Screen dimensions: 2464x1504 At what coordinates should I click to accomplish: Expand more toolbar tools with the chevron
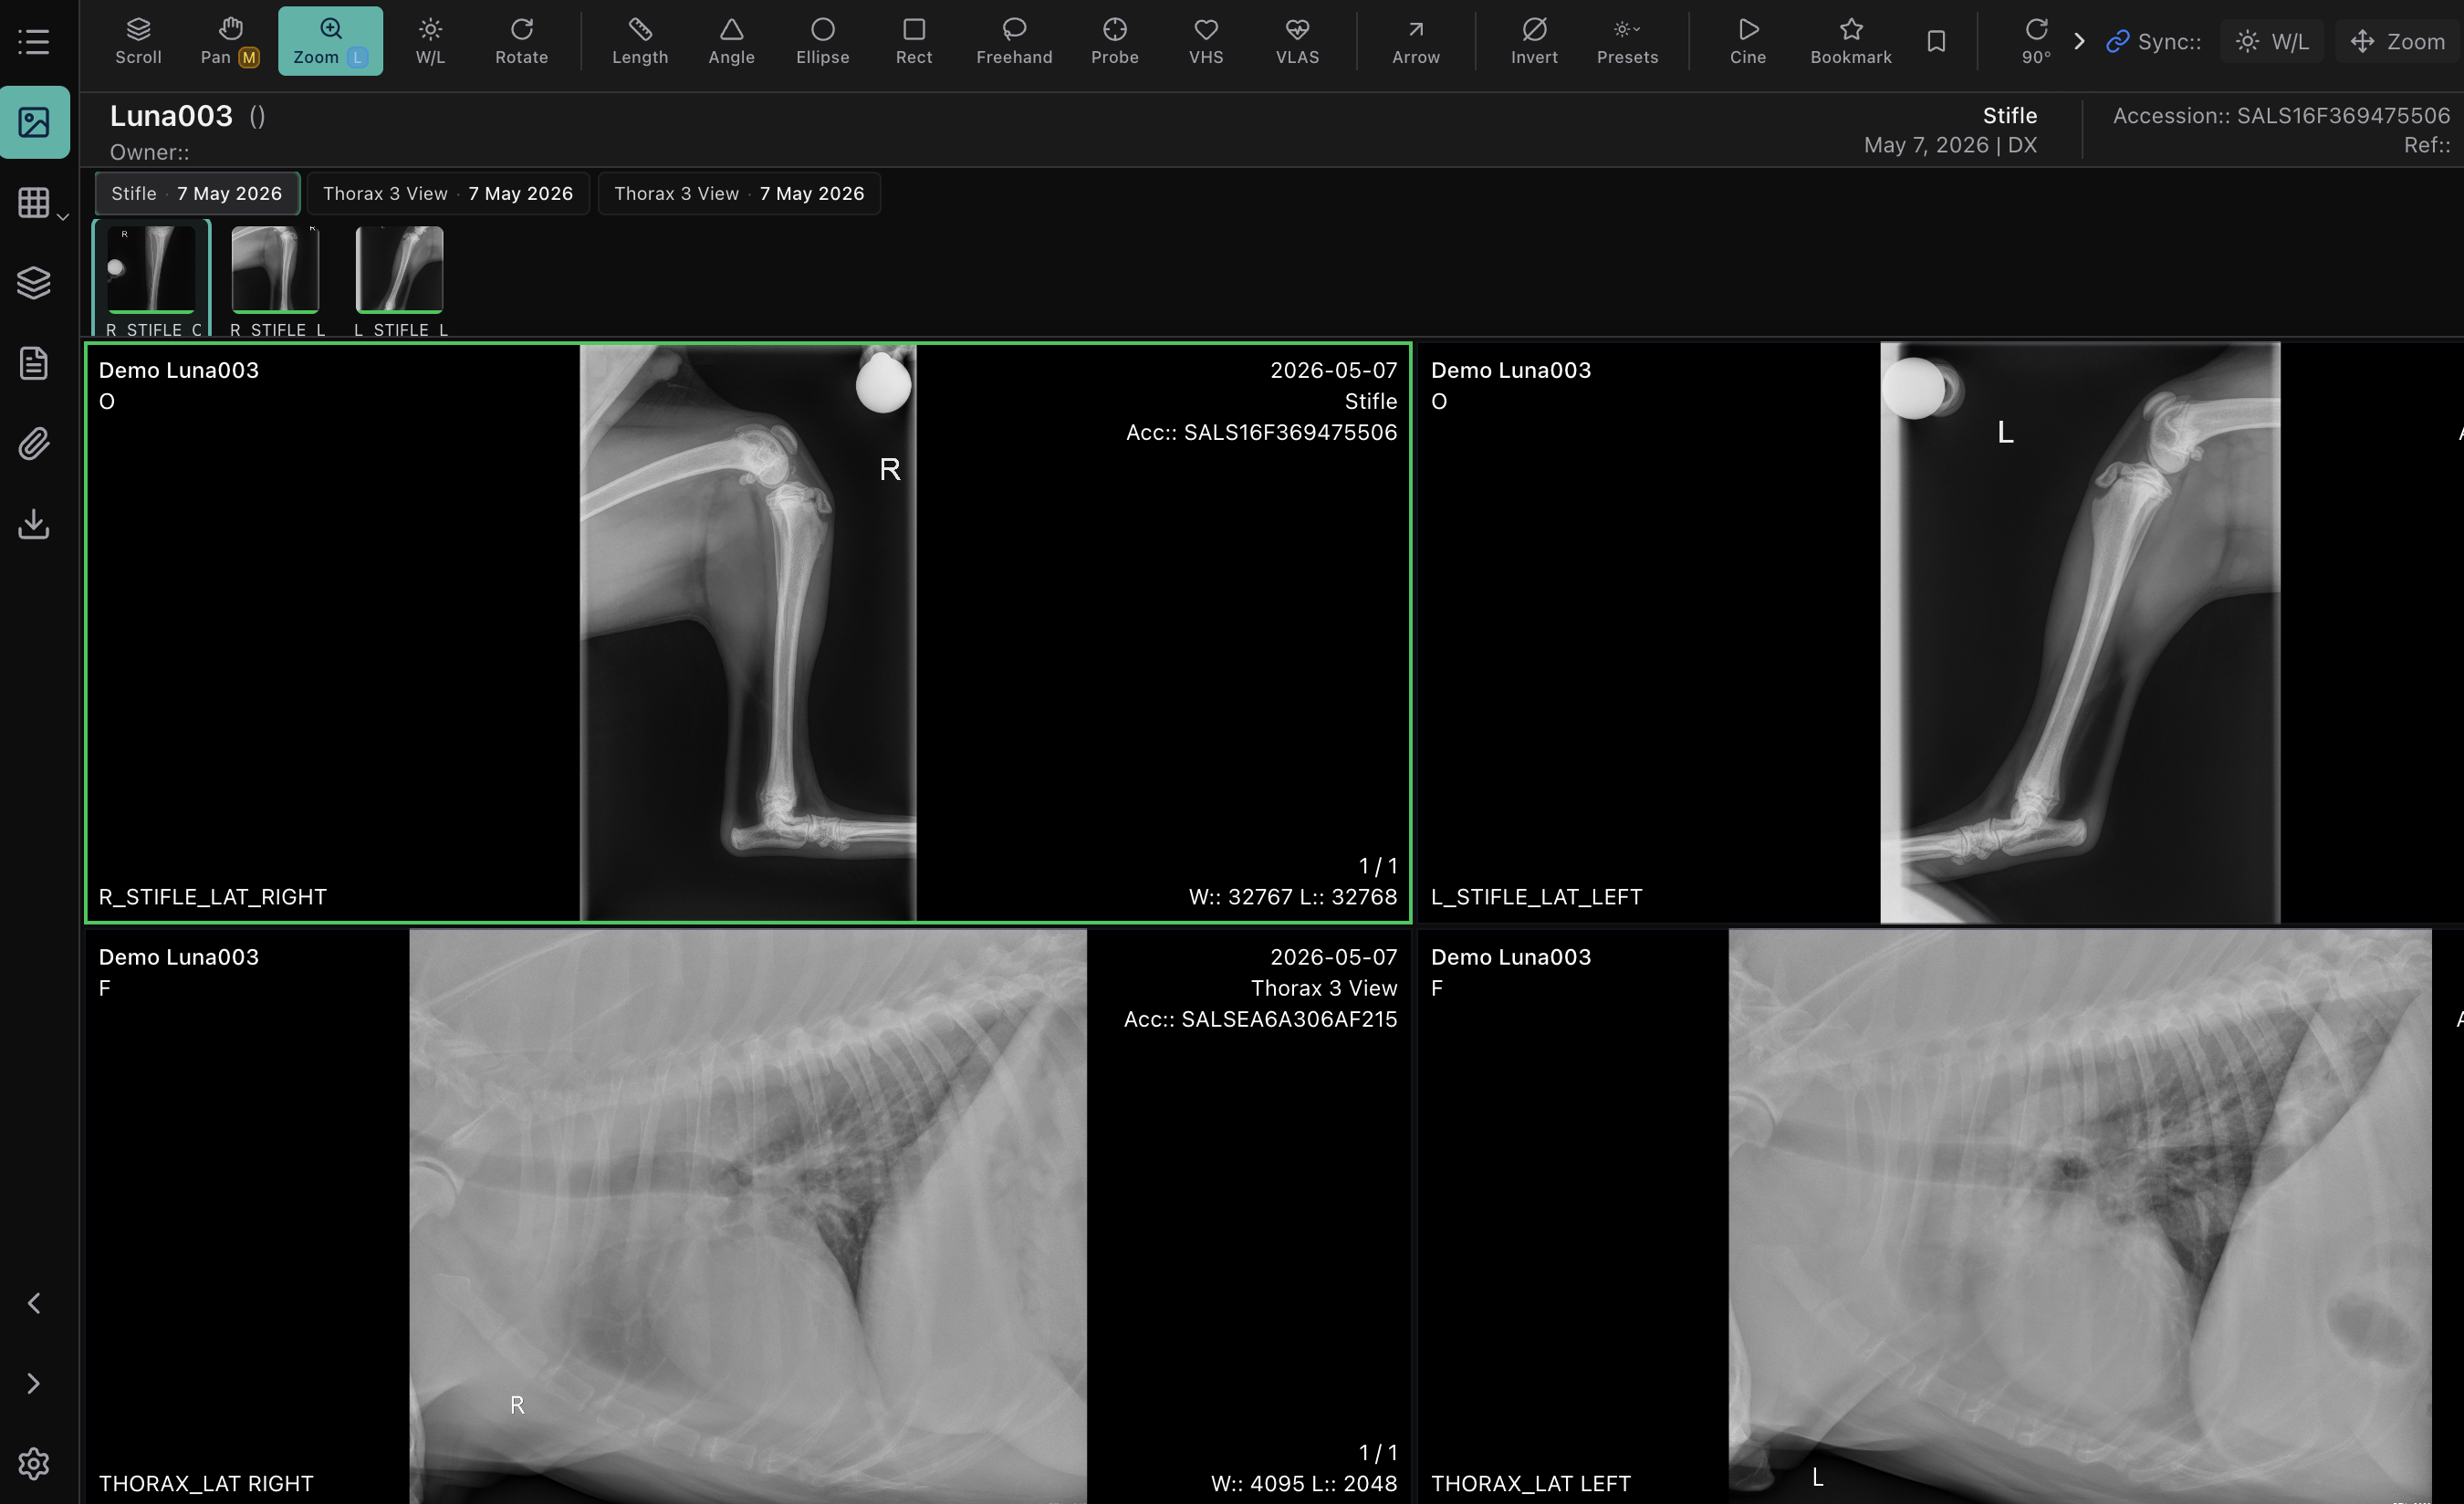[2079, 41]
